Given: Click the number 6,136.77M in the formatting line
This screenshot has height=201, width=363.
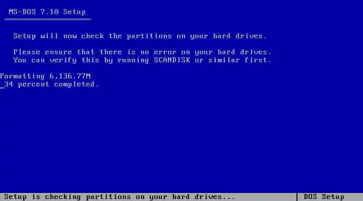Looking at the screenshot, I should [x=70, y=76].
